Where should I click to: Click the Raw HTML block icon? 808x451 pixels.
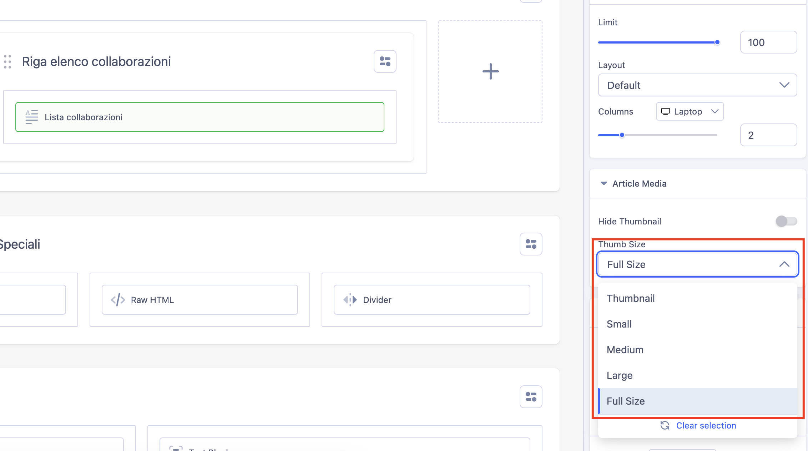(x=118, y=300)
